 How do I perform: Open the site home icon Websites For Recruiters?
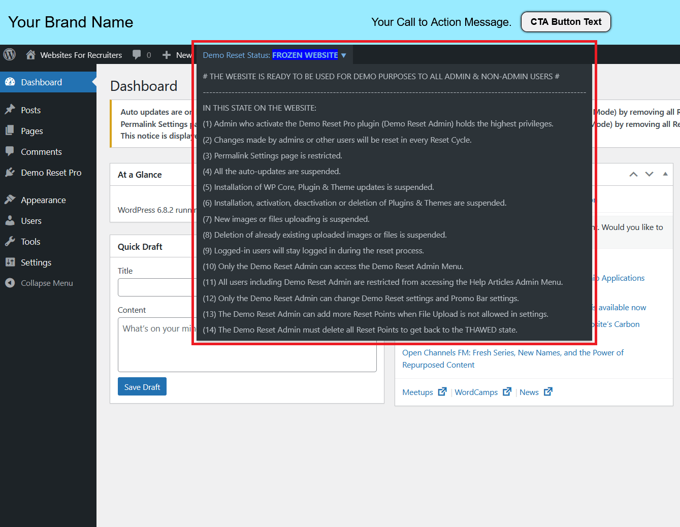(30, 54)
